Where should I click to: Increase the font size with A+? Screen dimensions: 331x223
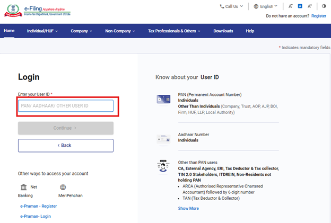pyautogui.click(x=309, y=6)
